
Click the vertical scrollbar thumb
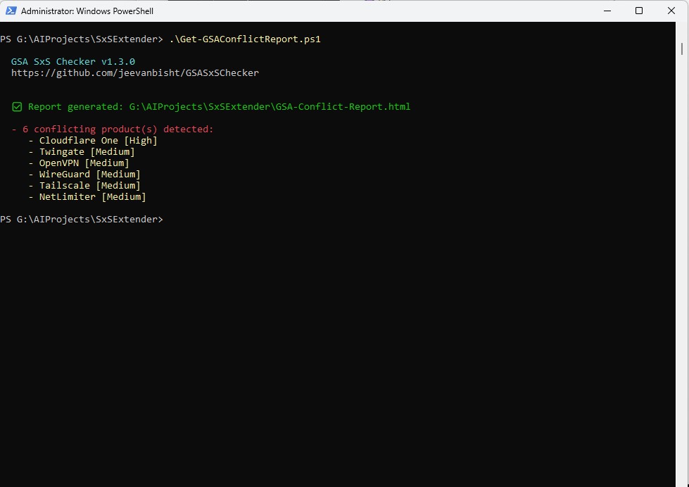click(x=682, y=49)
